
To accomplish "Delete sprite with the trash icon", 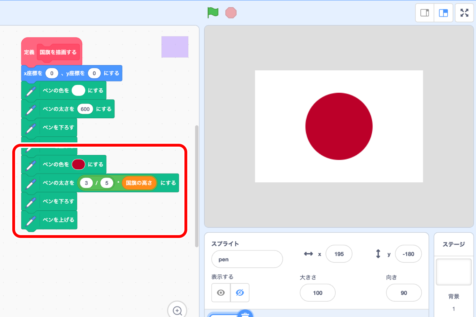I will tap(245, 314).
